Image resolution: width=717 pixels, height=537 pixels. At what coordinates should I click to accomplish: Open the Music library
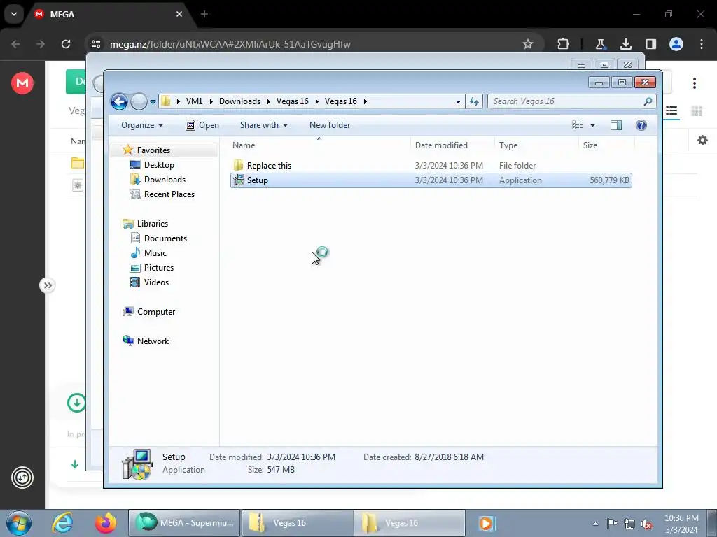coord(155,253)
